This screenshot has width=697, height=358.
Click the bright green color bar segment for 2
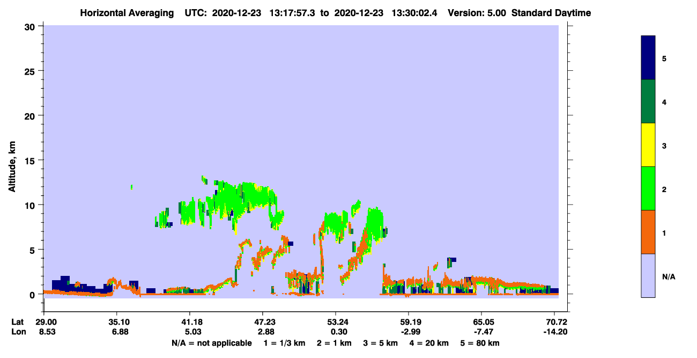point(648,188)
